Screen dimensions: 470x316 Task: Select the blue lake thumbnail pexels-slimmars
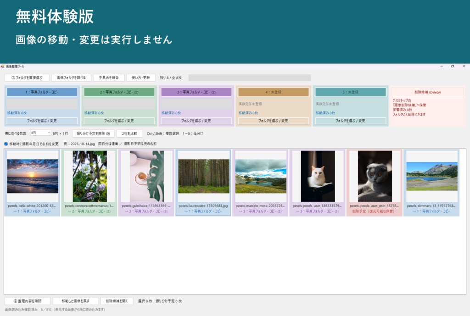(x=431, y=176)
